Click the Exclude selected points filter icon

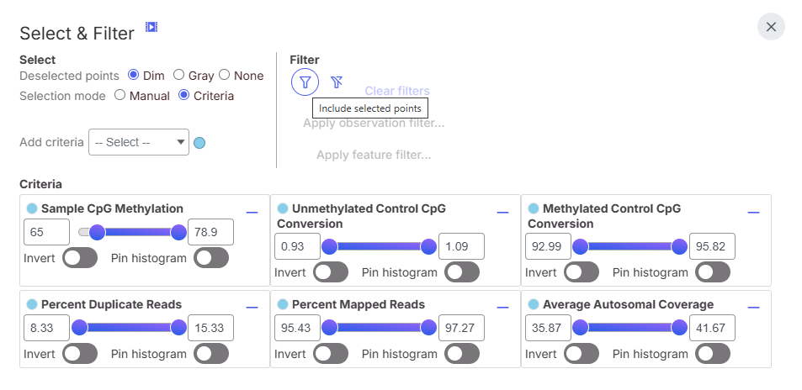coord(337,82)
